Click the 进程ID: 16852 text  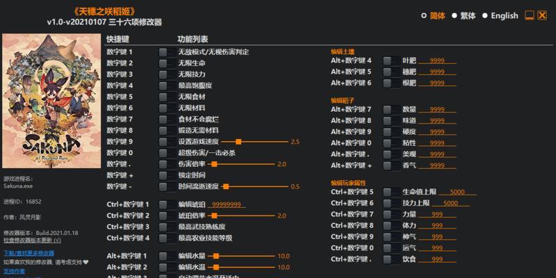tap(22, 202)
